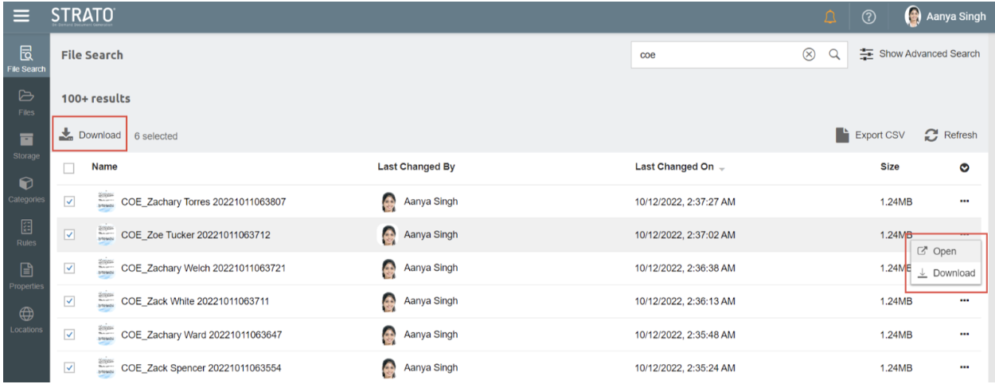Open the hamburger navigation menu
The image size is (995, 384).
click(21, 16)
